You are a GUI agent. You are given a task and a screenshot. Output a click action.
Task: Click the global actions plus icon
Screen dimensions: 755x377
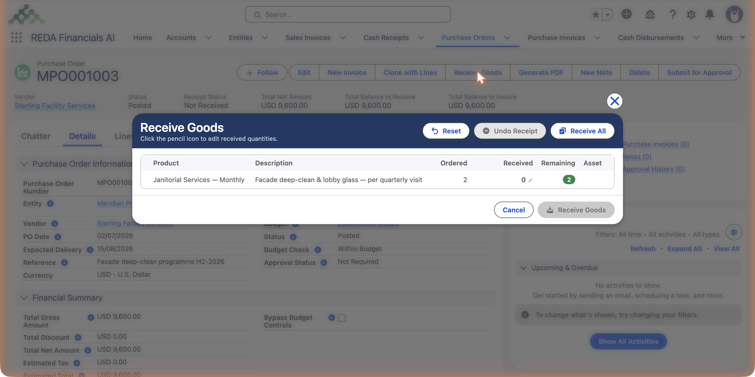(x=627, y=14)
